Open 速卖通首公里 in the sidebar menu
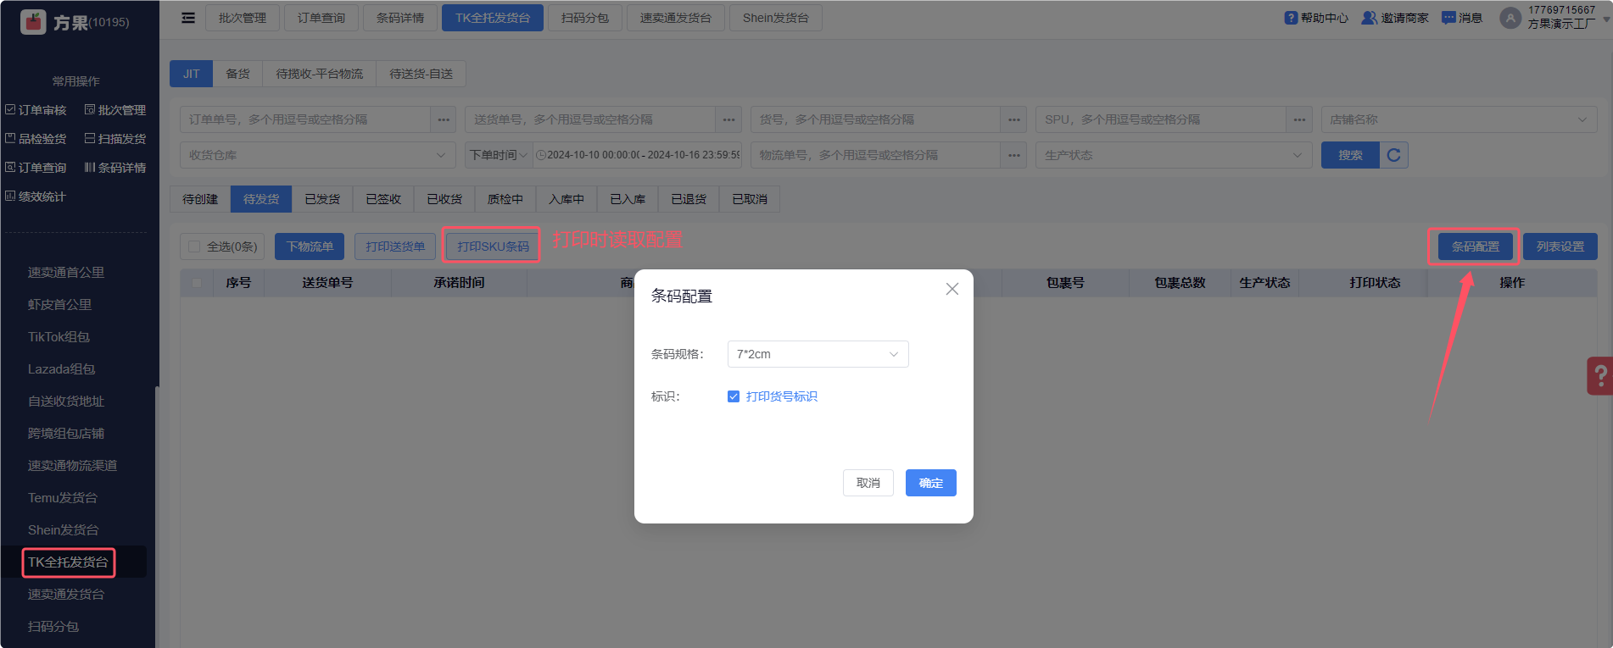 66,273
